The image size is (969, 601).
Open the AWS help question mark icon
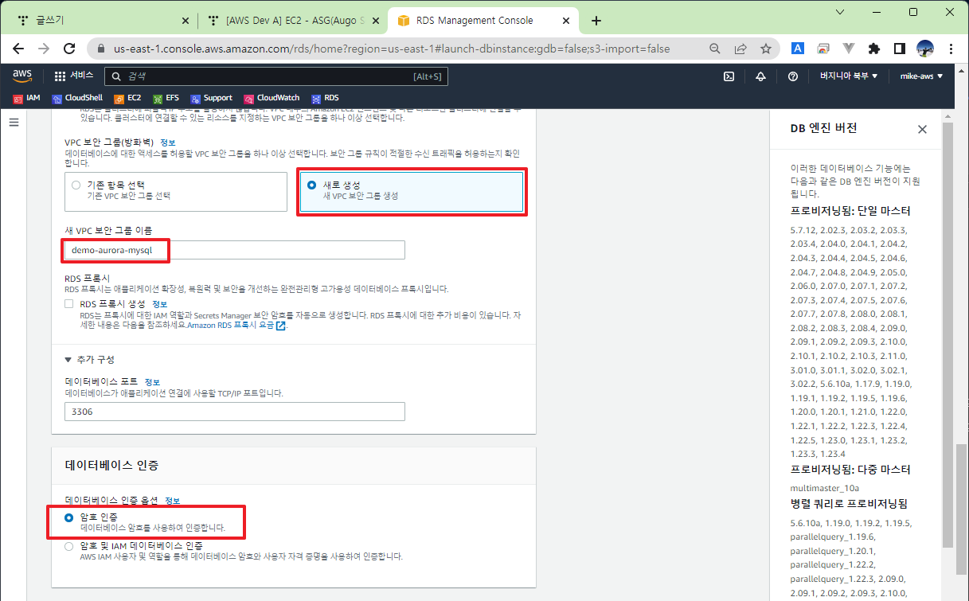click(792, 76)
